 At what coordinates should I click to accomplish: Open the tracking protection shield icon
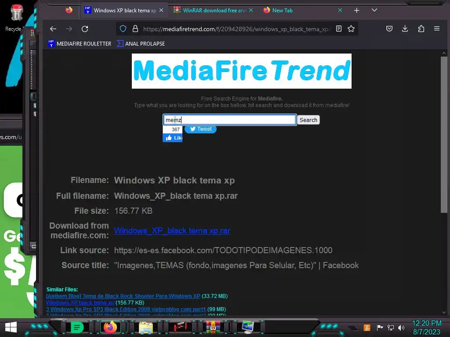click(123, 29)
